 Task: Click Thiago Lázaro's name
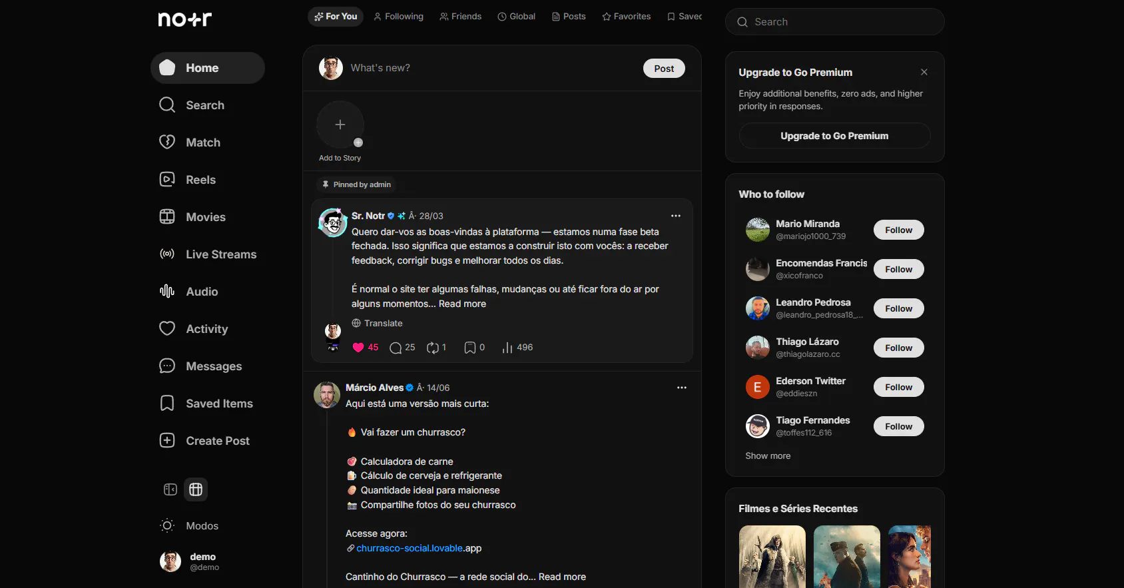click(x=807, y=342)
